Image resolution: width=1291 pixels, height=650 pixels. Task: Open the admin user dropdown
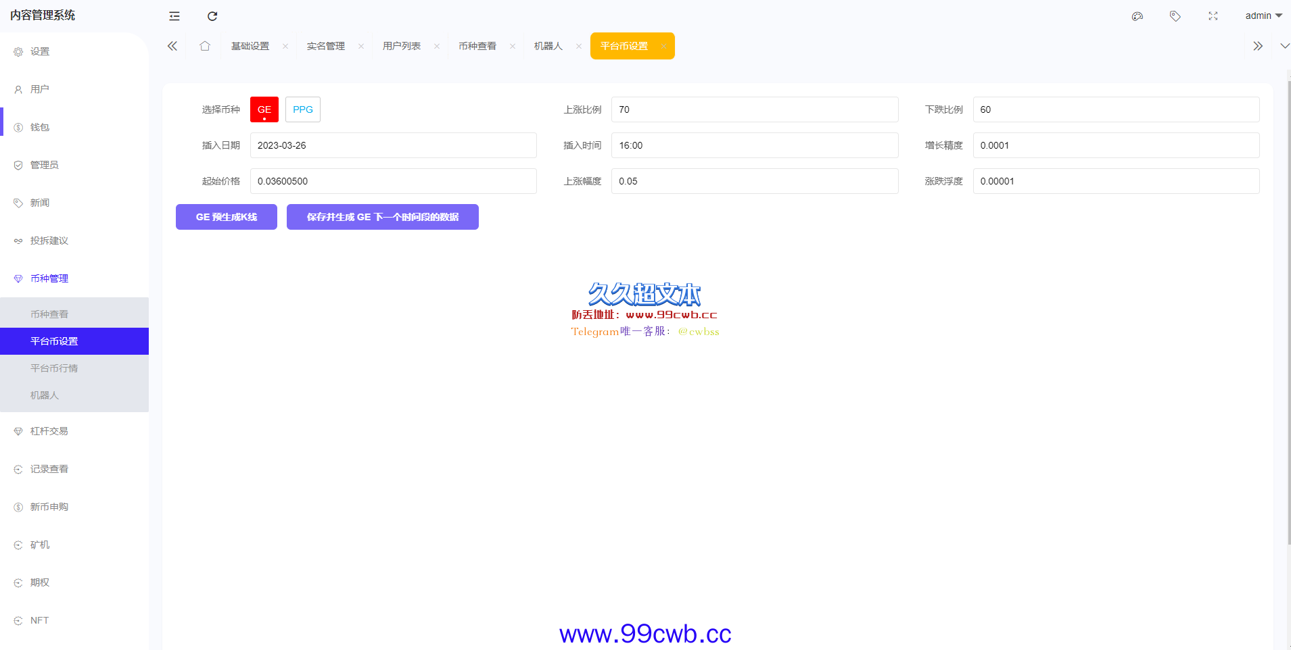[x=1263, y=16]
